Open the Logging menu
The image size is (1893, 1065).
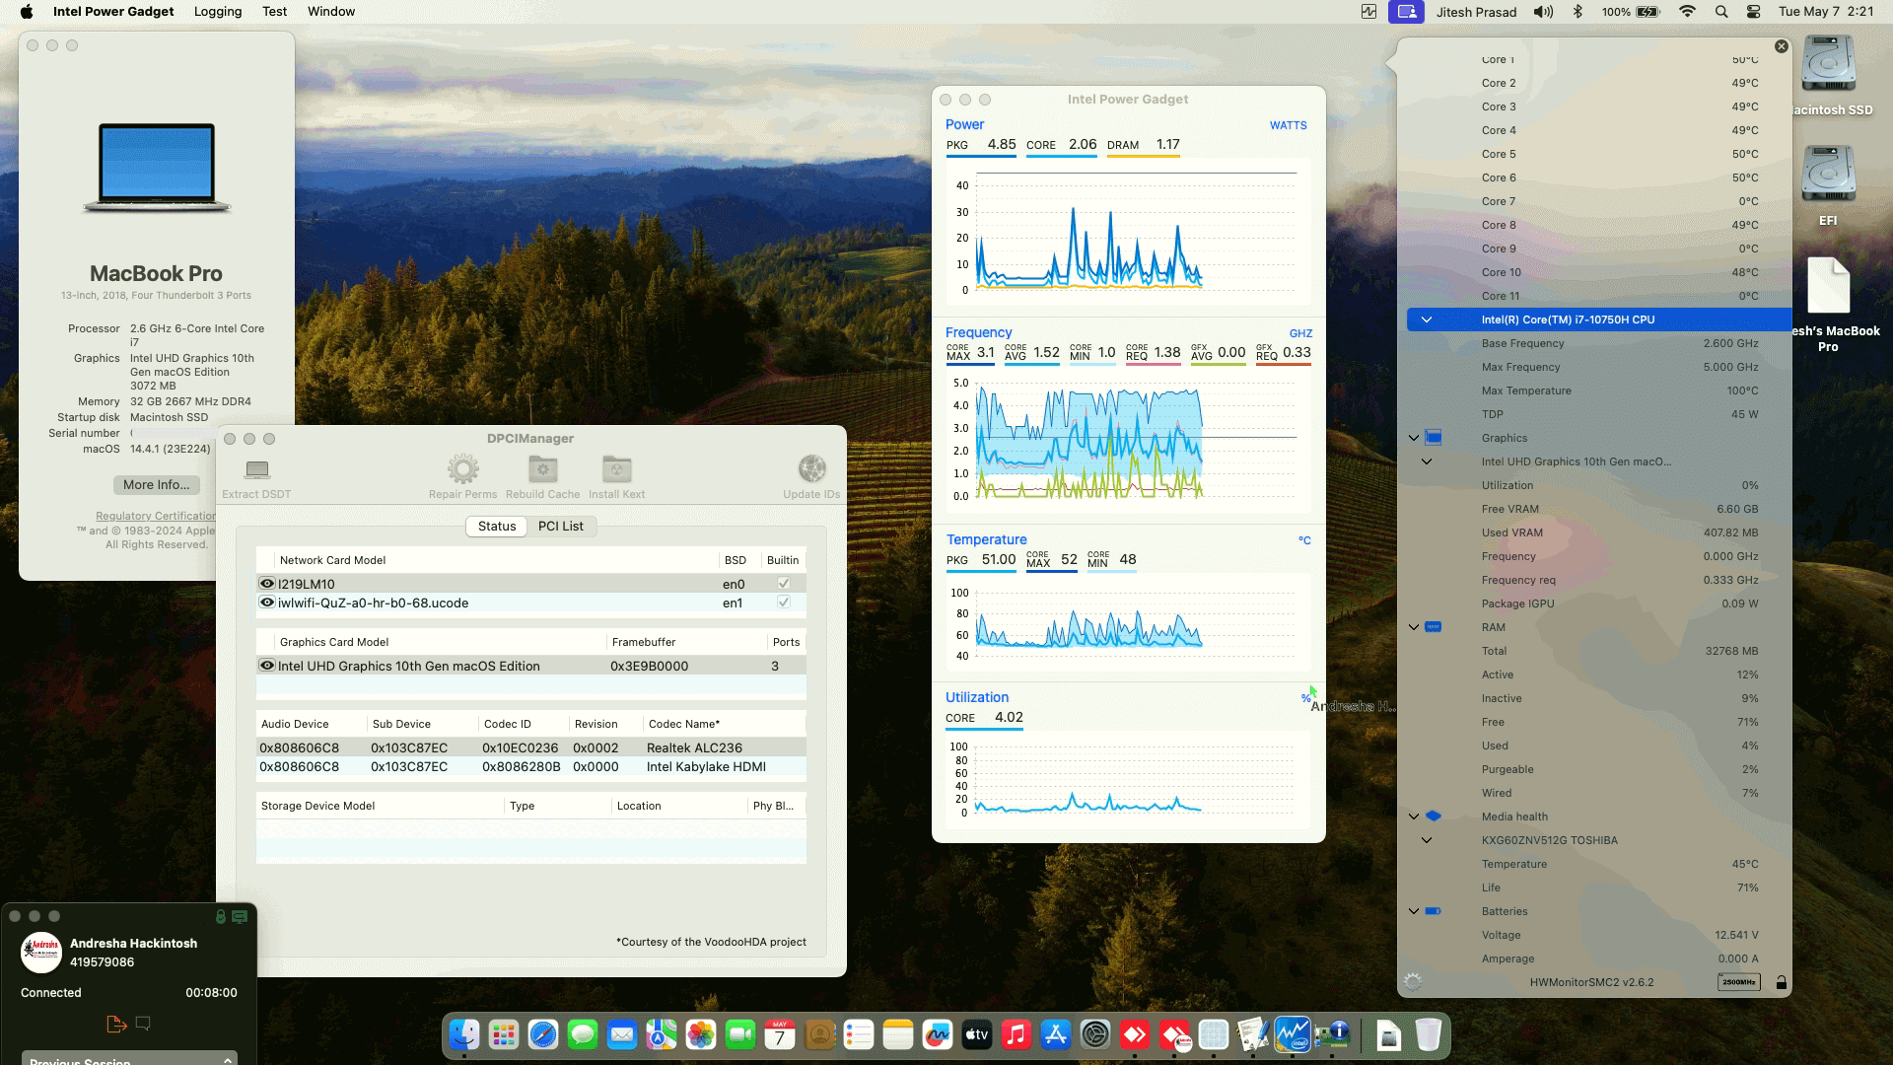[218, 11]
